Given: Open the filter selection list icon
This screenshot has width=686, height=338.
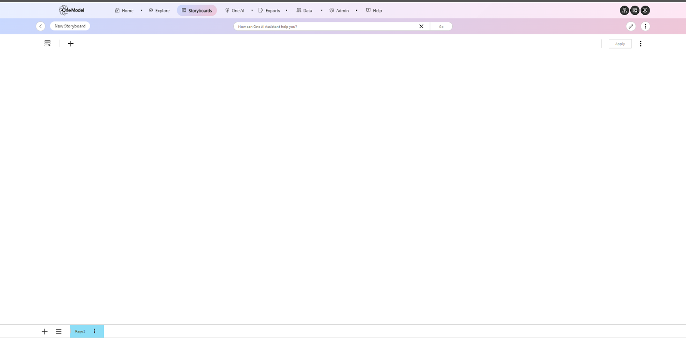Looking at the screenshot, I should click(x=48, y=43).
